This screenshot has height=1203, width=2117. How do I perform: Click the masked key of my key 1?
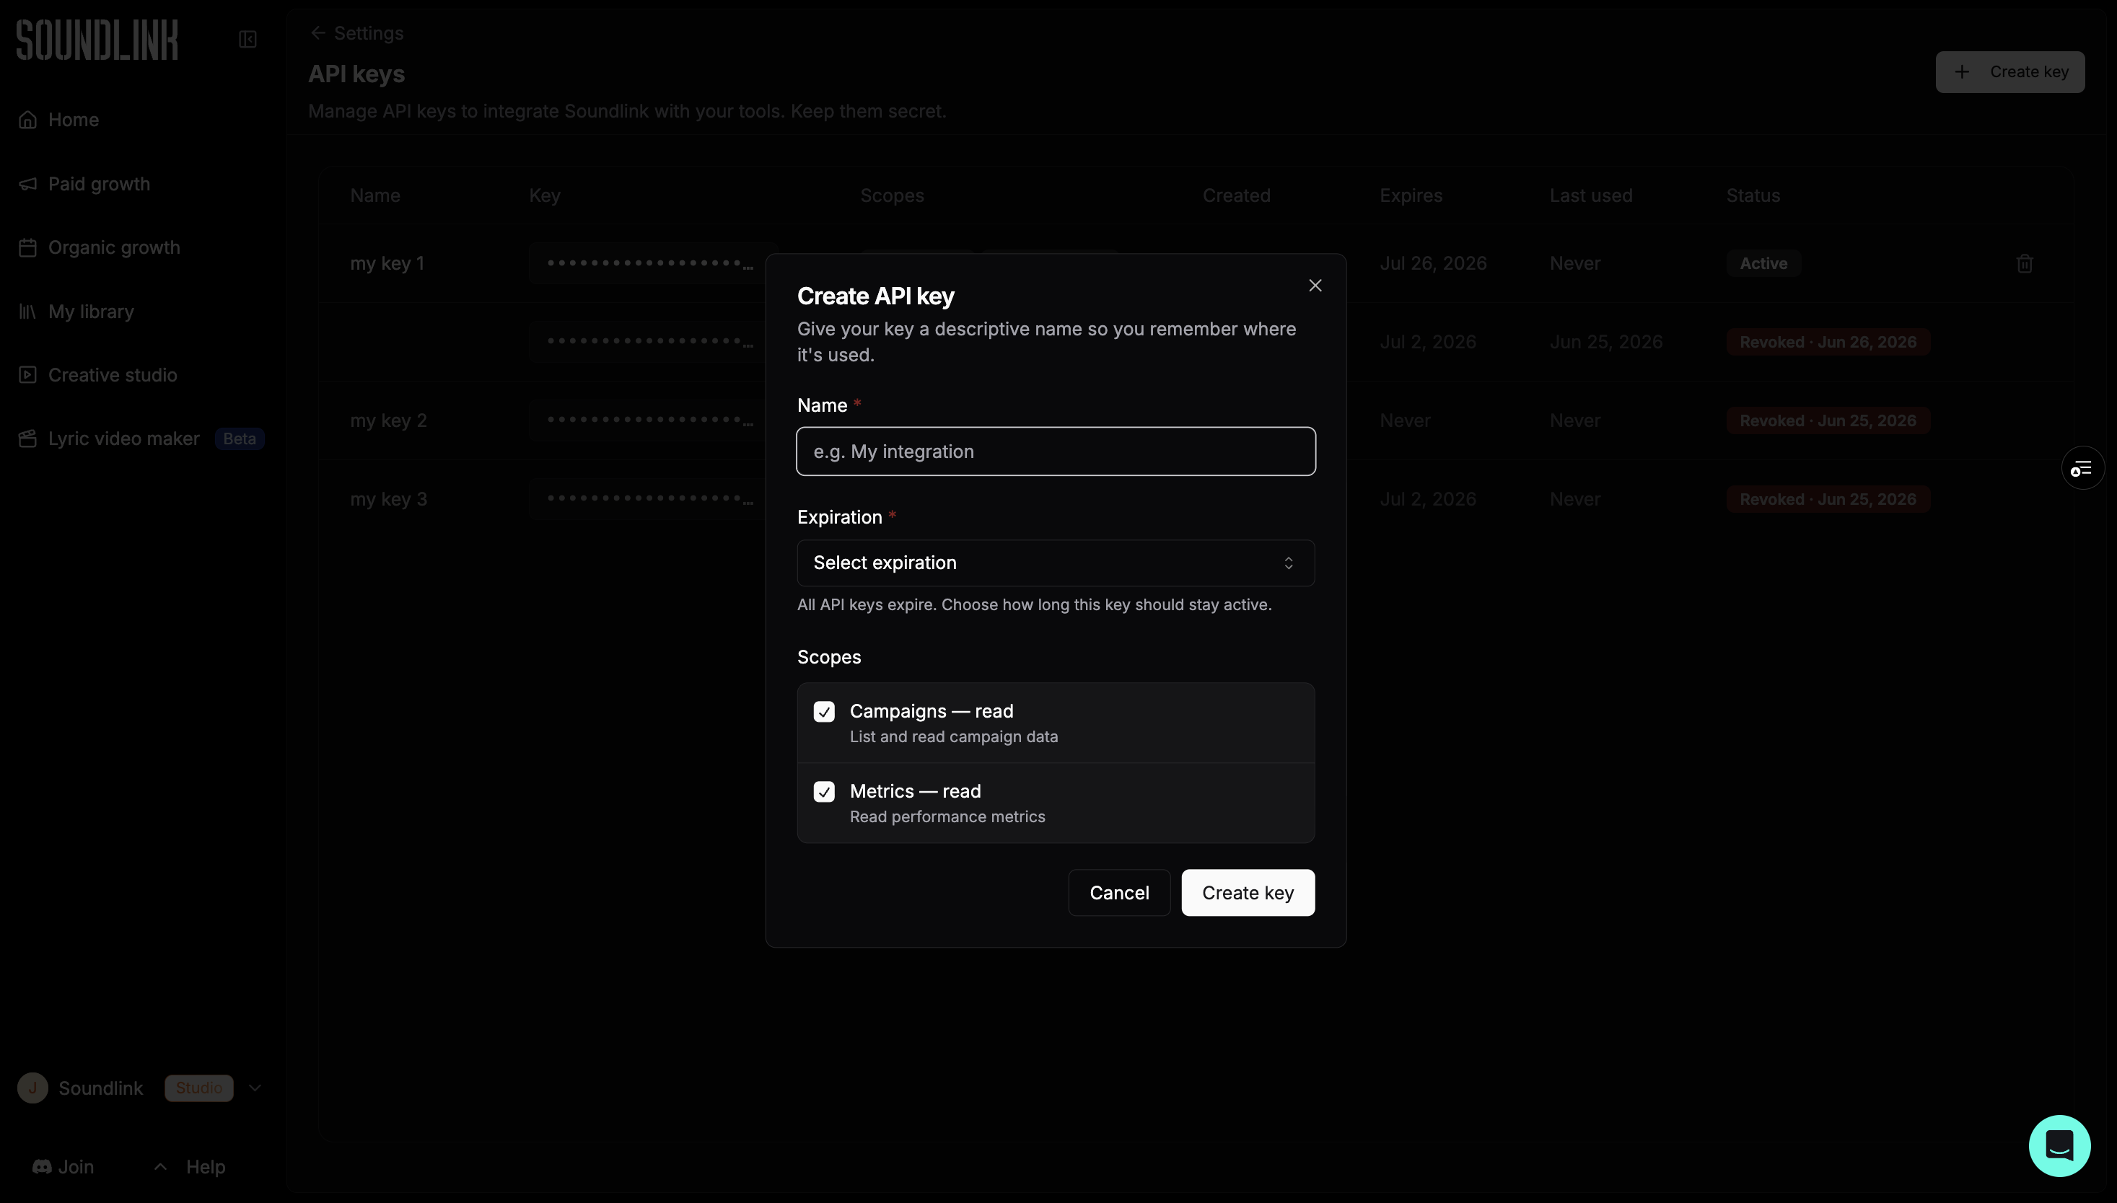click(x=649, y=263)
